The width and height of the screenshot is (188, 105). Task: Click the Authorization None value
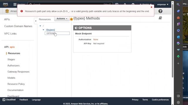[96, 40]
